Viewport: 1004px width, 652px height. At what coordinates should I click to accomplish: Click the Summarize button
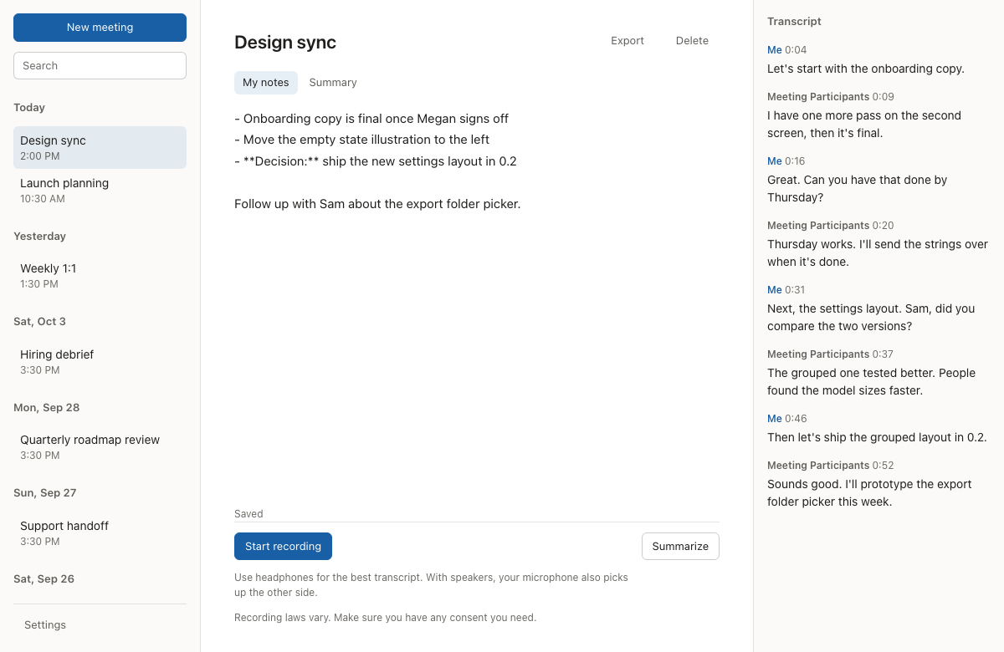(680, 547)
